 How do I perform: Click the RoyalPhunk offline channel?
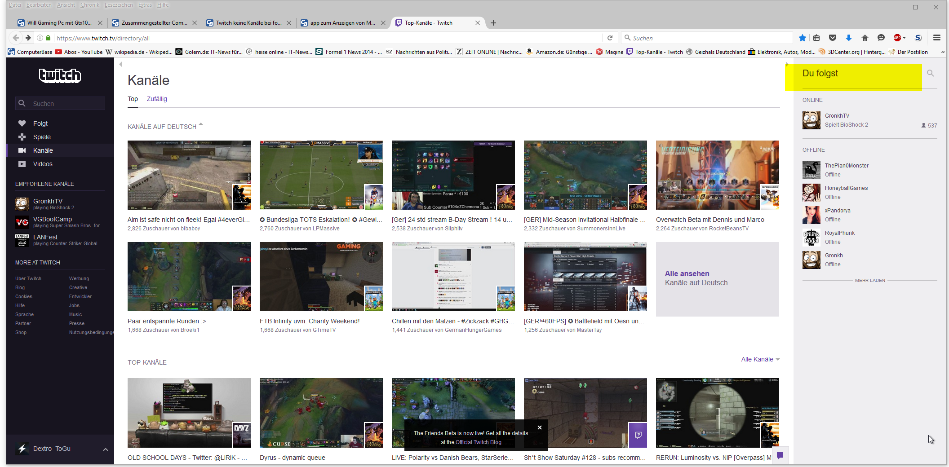coord(869,238)
